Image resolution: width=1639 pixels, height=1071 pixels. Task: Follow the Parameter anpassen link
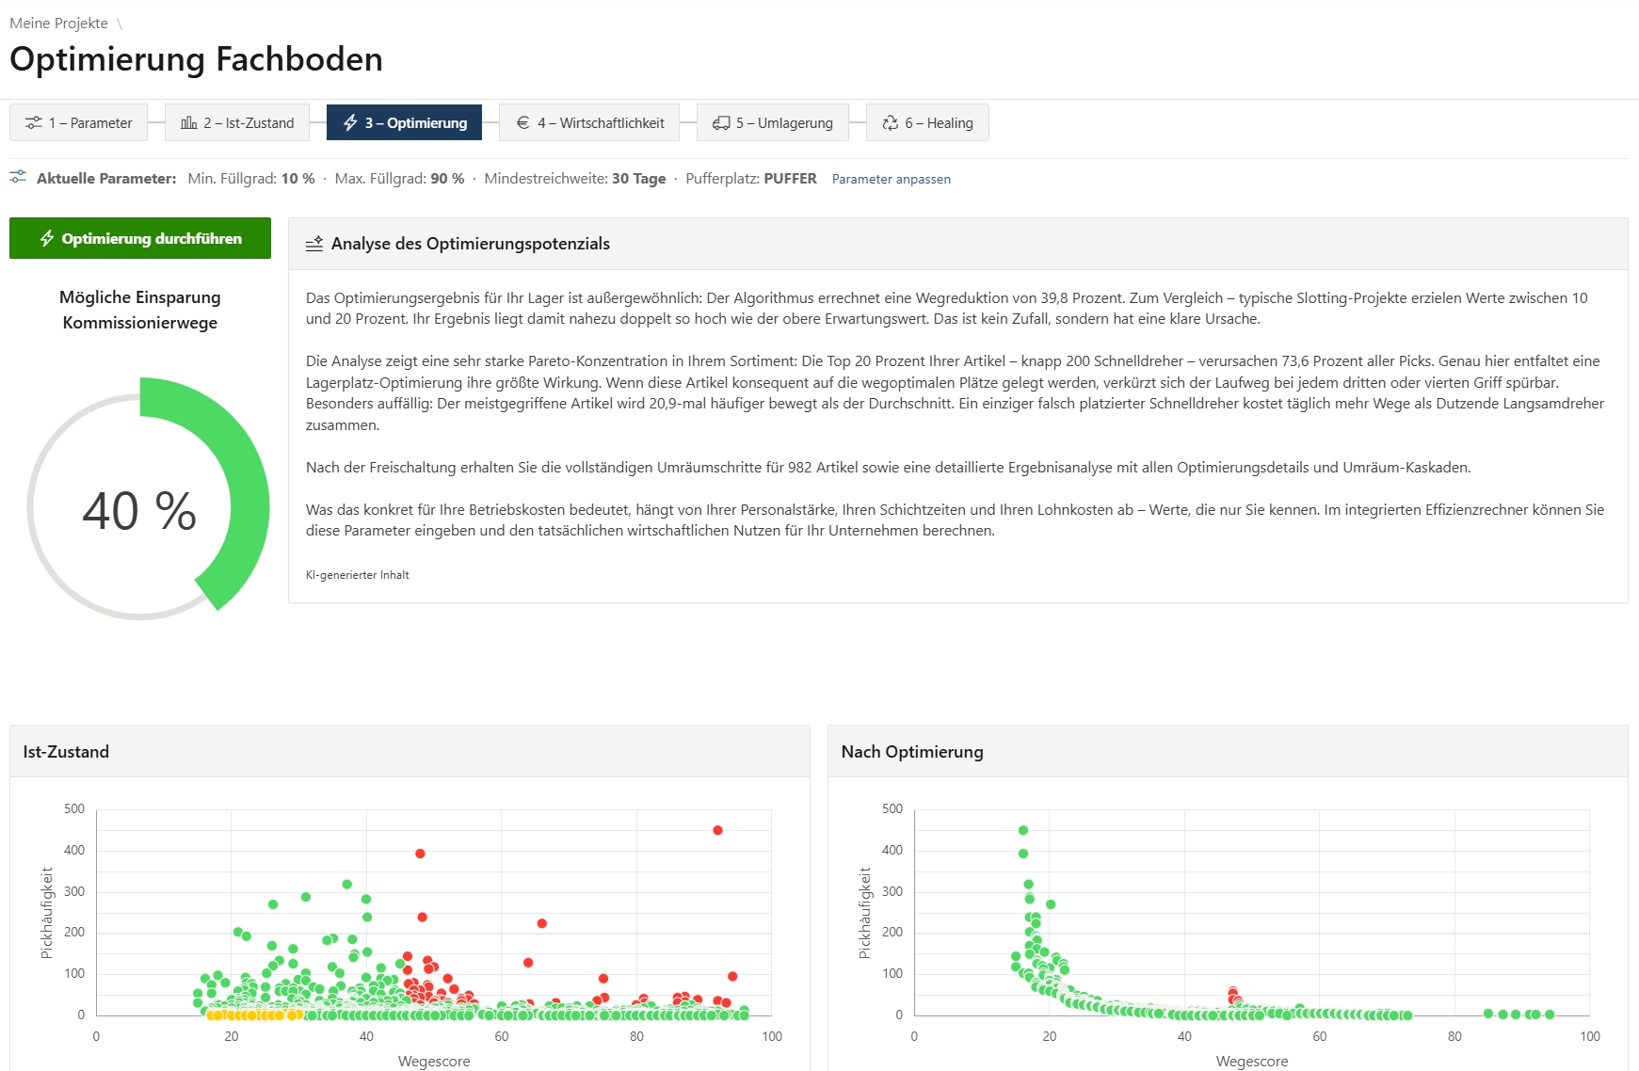pos(892,179)
